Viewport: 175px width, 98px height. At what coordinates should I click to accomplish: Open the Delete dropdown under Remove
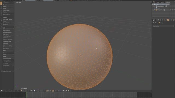point(8,54)
